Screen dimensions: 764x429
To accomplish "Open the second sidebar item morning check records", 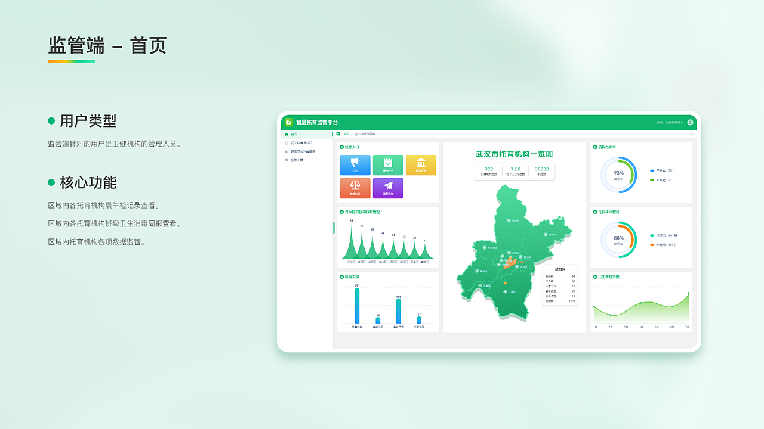I will pos(307,143).
